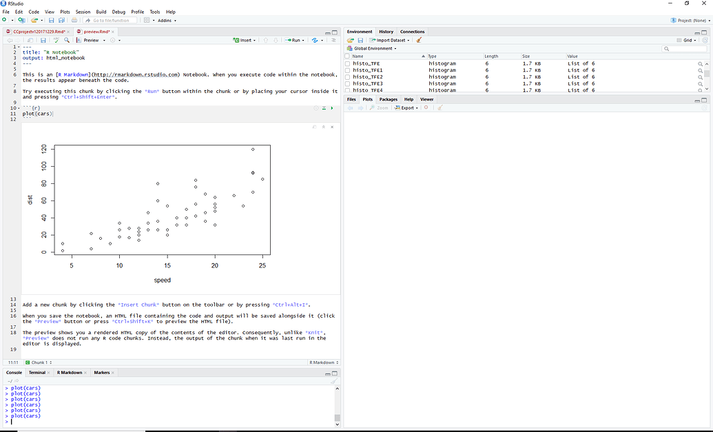Check the box next to histo_TFE2
713x432 pixels.
click(347, 77)
